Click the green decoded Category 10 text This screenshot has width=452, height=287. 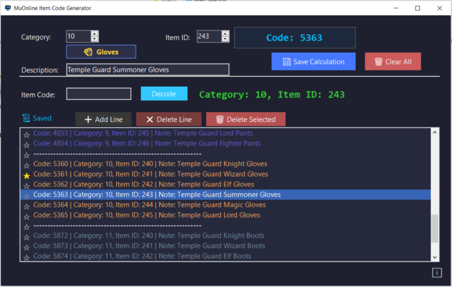tap(272, 95)
